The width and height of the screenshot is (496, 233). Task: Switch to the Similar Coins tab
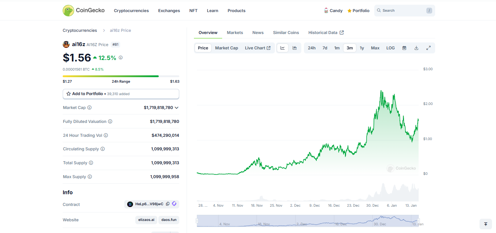286,33
